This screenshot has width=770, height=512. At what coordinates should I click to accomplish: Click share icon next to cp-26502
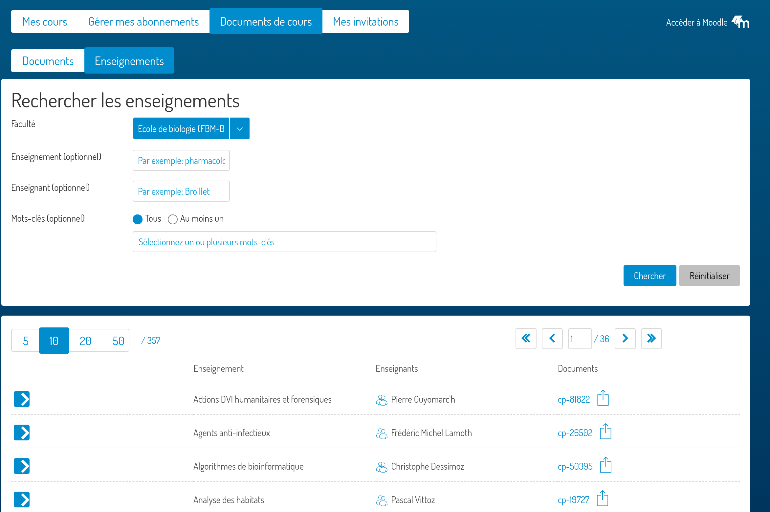click(x=605, y=432)
